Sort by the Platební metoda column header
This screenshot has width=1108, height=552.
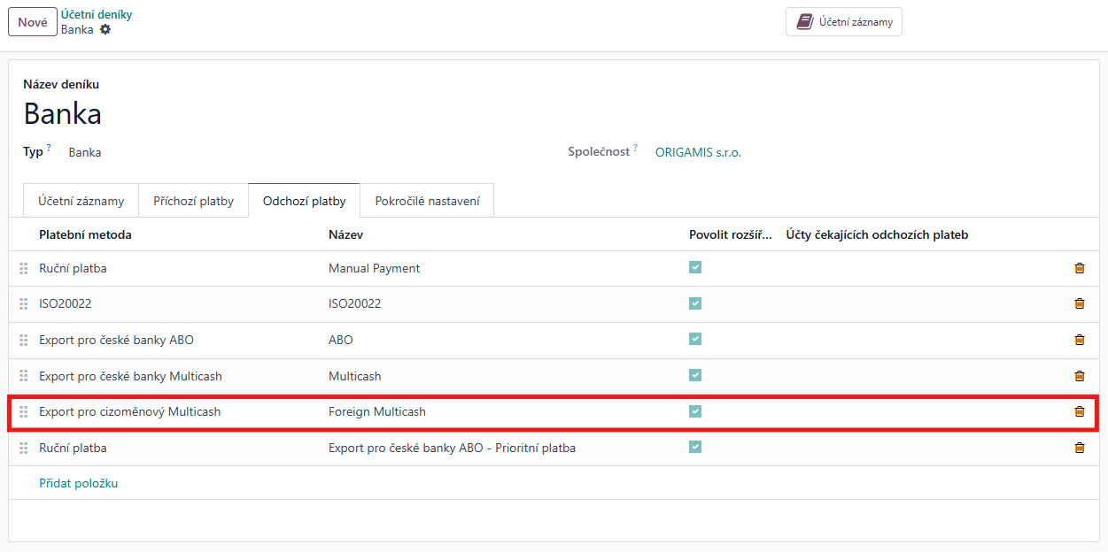pyautogui.click(x=86, y=234)
